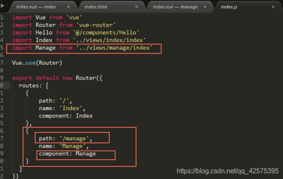Switch to the 'index.vue — manage' tab
283x179 pixels.
click(175, 7)
